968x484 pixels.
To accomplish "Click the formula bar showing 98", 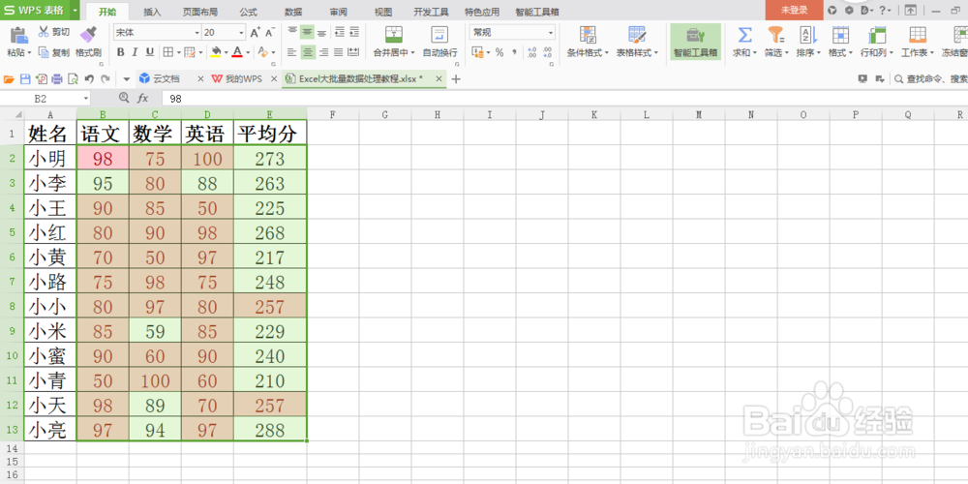I will point(565,98).
